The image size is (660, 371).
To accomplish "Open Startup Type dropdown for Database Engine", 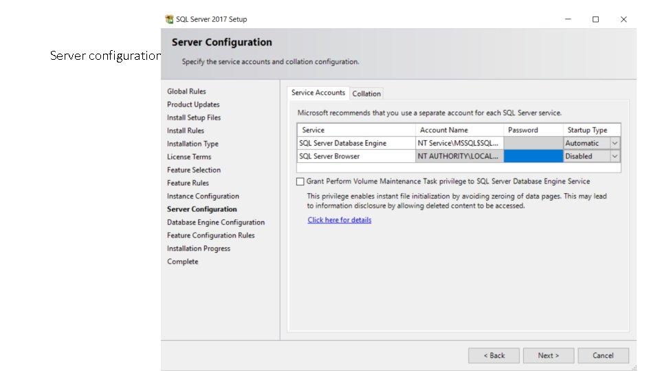I will 615,143.
